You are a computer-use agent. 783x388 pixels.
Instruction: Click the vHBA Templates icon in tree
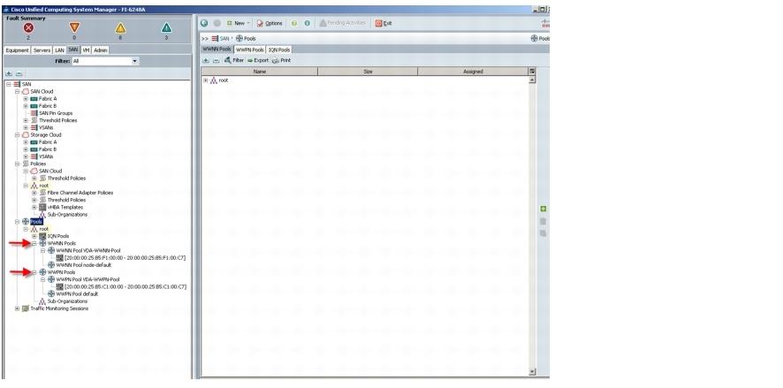pos(42,207)
